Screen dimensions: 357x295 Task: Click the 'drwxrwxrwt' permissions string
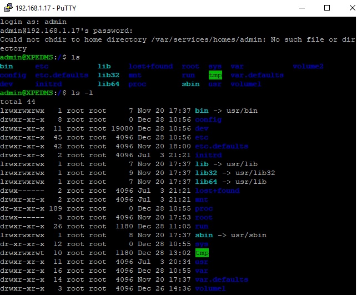coord(22,253)
